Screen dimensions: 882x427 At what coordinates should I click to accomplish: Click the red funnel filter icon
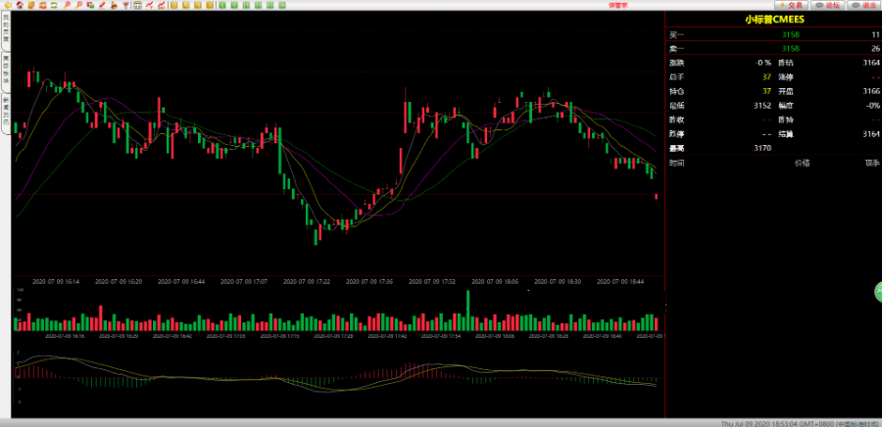[x=125, y=5]
